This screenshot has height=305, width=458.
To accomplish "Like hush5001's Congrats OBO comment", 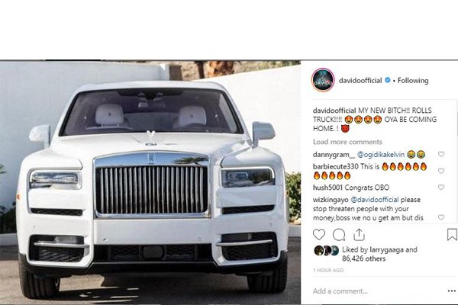I will (x=441, y=187).
